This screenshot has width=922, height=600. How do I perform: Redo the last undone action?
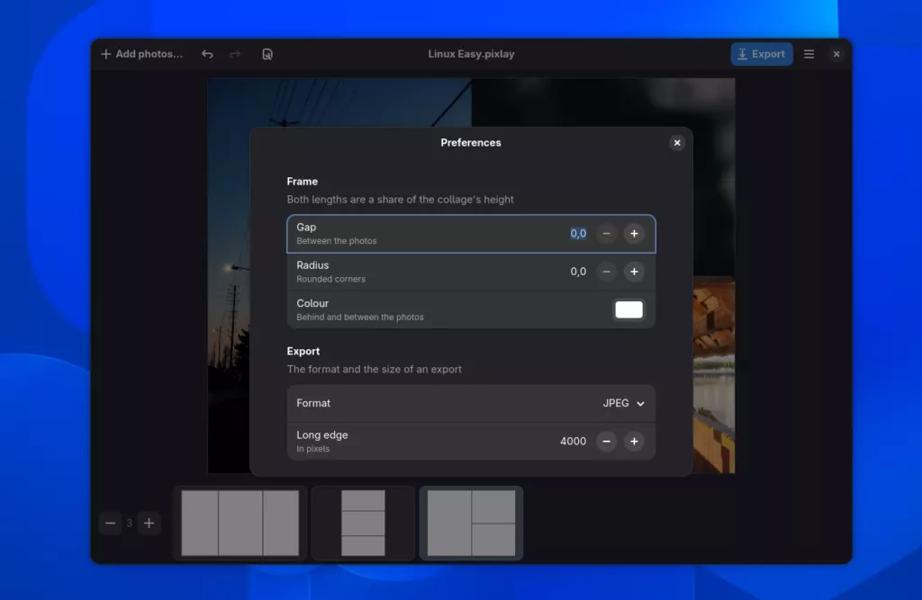click(x=235, y=54)
